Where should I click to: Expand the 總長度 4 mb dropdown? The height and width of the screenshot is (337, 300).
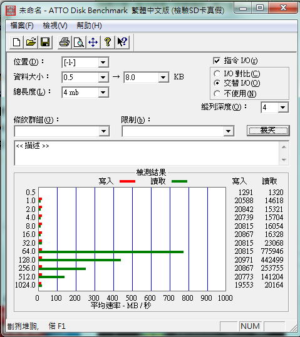click(103, 93)
